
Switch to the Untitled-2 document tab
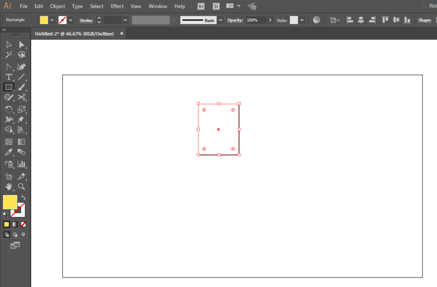(74, 34)
